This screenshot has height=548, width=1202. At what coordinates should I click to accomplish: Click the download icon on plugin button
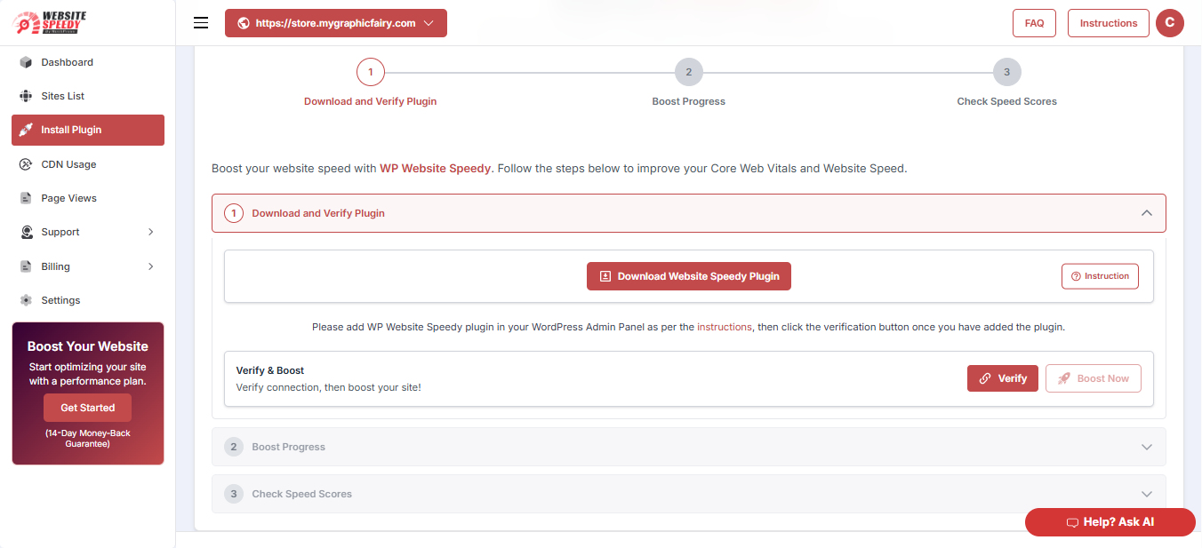pyautogui.click(x=605, y=276)
